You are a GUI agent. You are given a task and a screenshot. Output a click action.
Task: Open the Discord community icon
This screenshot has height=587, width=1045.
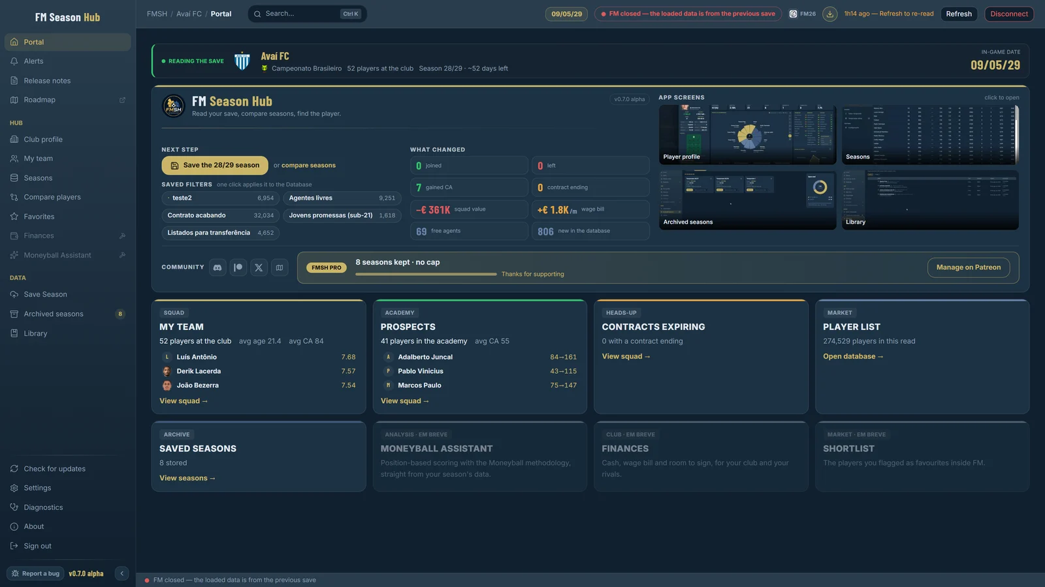pos(217,267)
